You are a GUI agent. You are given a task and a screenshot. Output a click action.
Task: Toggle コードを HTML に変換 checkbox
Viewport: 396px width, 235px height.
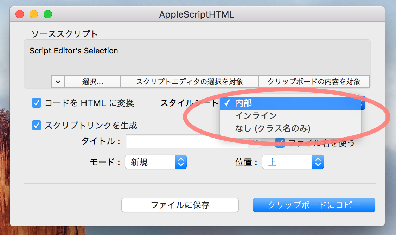click(37, 103)
